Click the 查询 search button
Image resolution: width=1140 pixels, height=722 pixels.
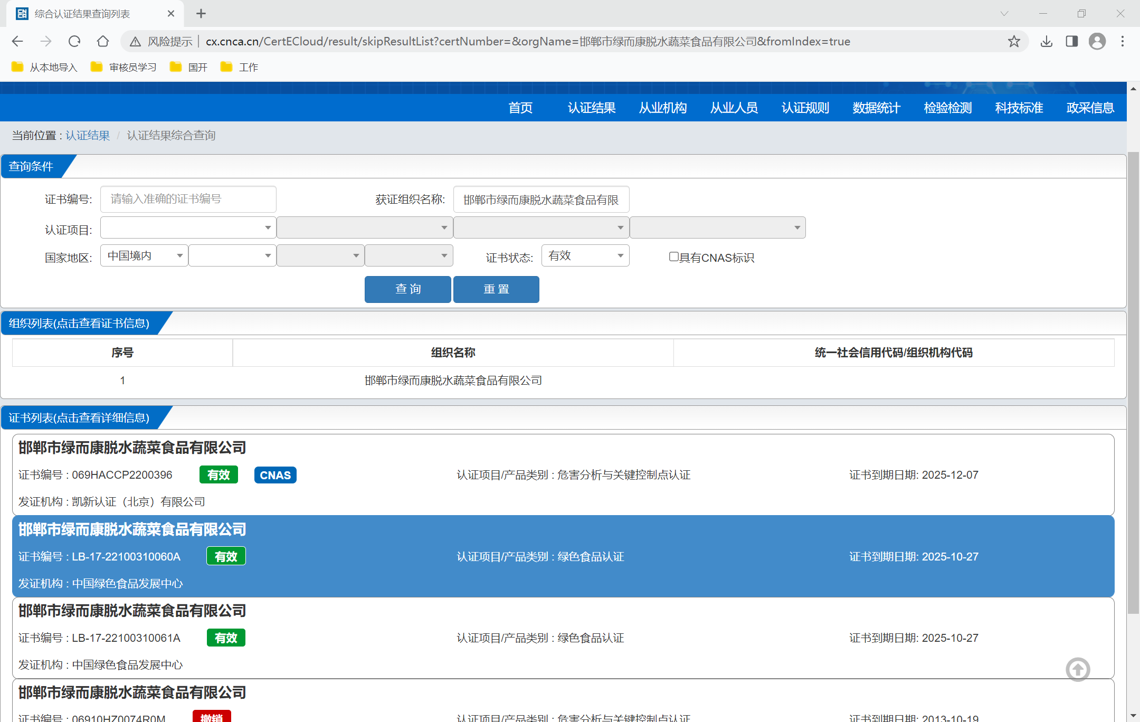[x=407, y=289]
